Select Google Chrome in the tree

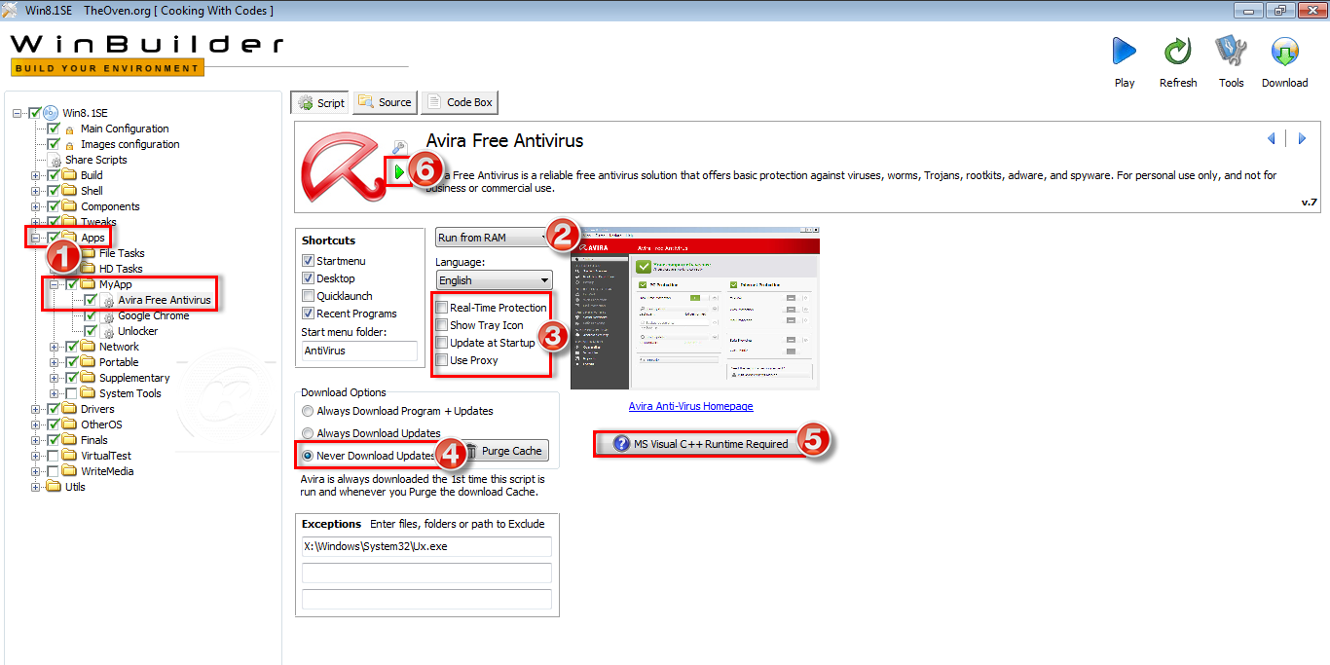(154, 315)
